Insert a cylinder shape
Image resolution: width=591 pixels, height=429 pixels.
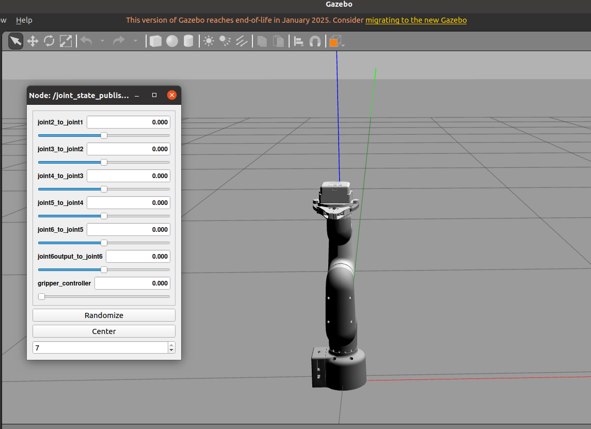188,41
